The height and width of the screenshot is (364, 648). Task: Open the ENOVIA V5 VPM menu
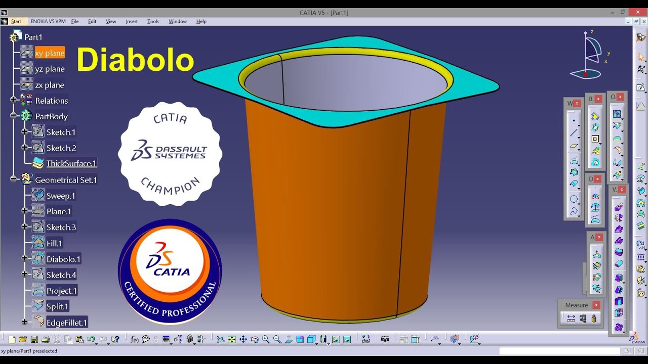(48, 21)
